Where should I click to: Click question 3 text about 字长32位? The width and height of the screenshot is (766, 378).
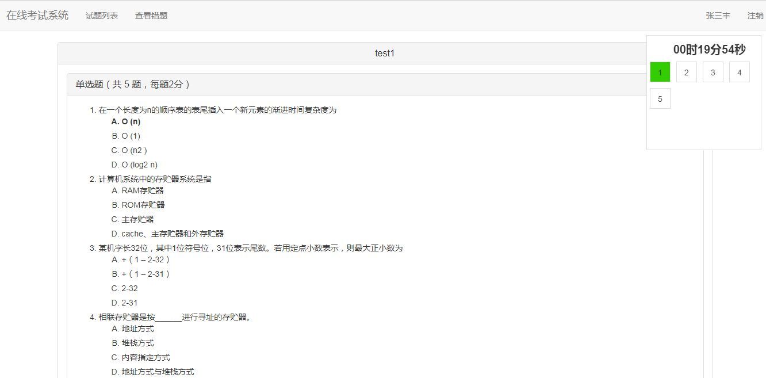251,248
